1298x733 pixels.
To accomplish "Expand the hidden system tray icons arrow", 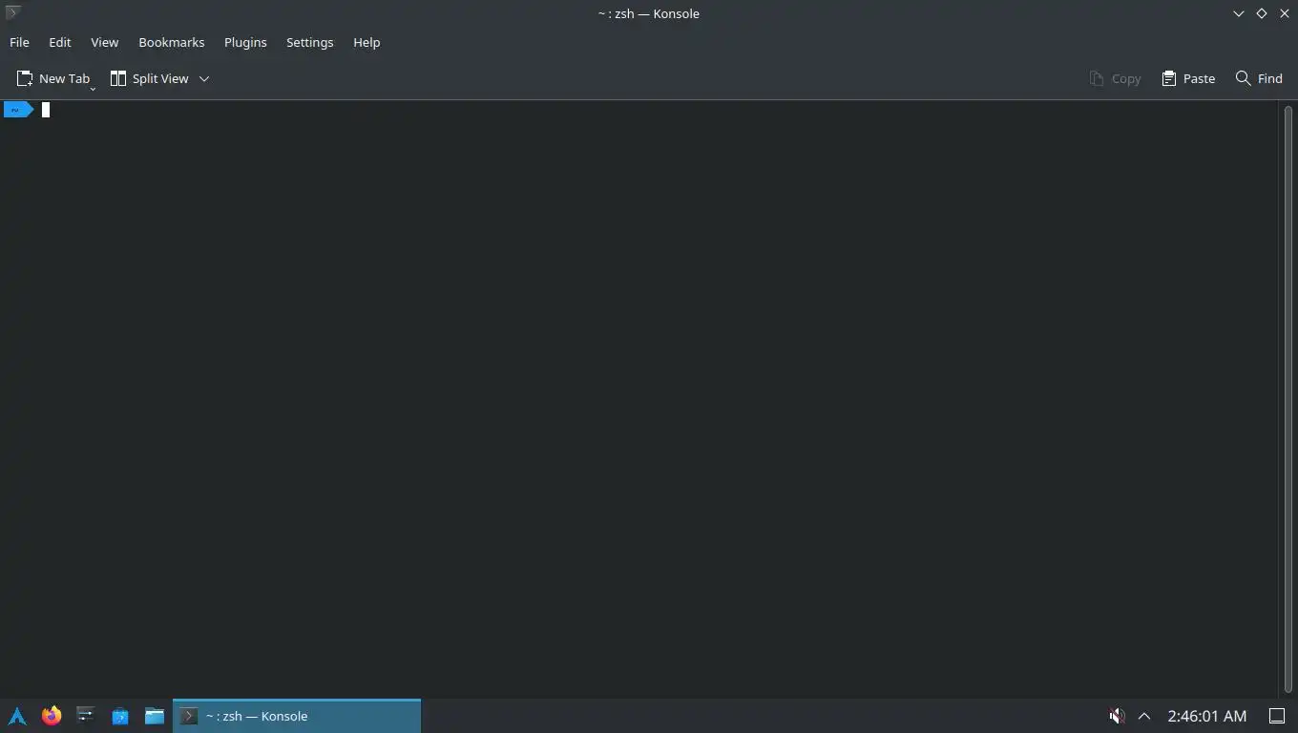I will [1144, 716].
